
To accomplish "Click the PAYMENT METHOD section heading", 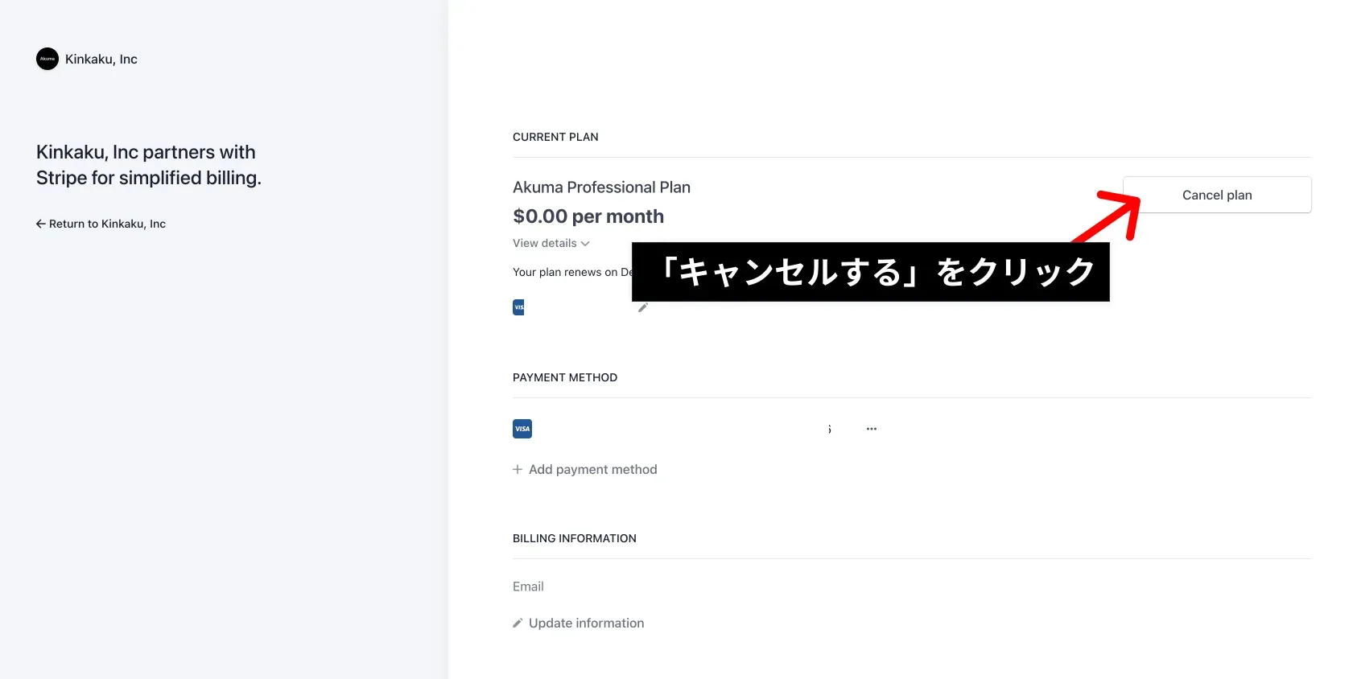I will 565,377.
